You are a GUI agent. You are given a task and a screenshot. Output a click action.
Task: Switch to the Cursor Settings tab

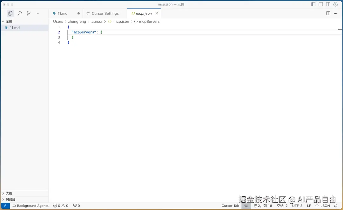point(105,14)
